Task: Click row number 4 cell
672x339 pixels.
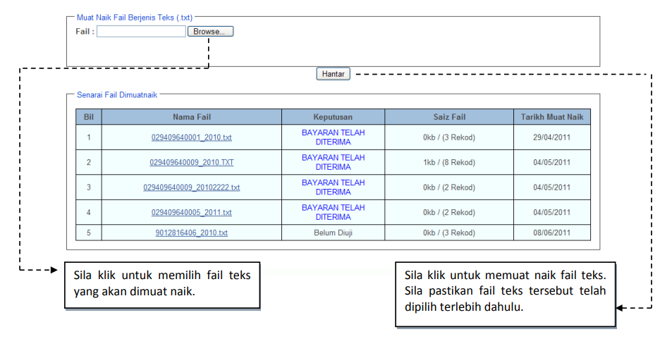Action: 89,212
